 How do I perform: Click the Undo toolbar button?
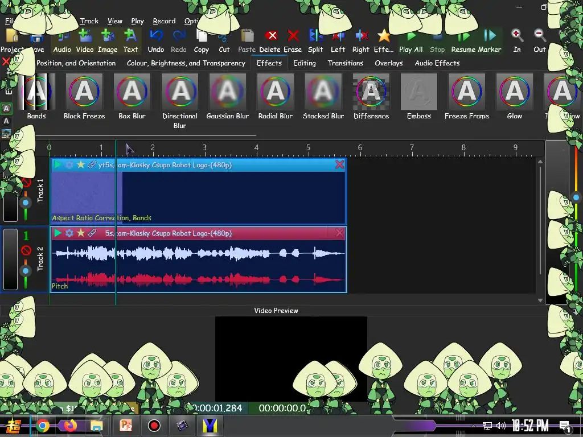156,40
